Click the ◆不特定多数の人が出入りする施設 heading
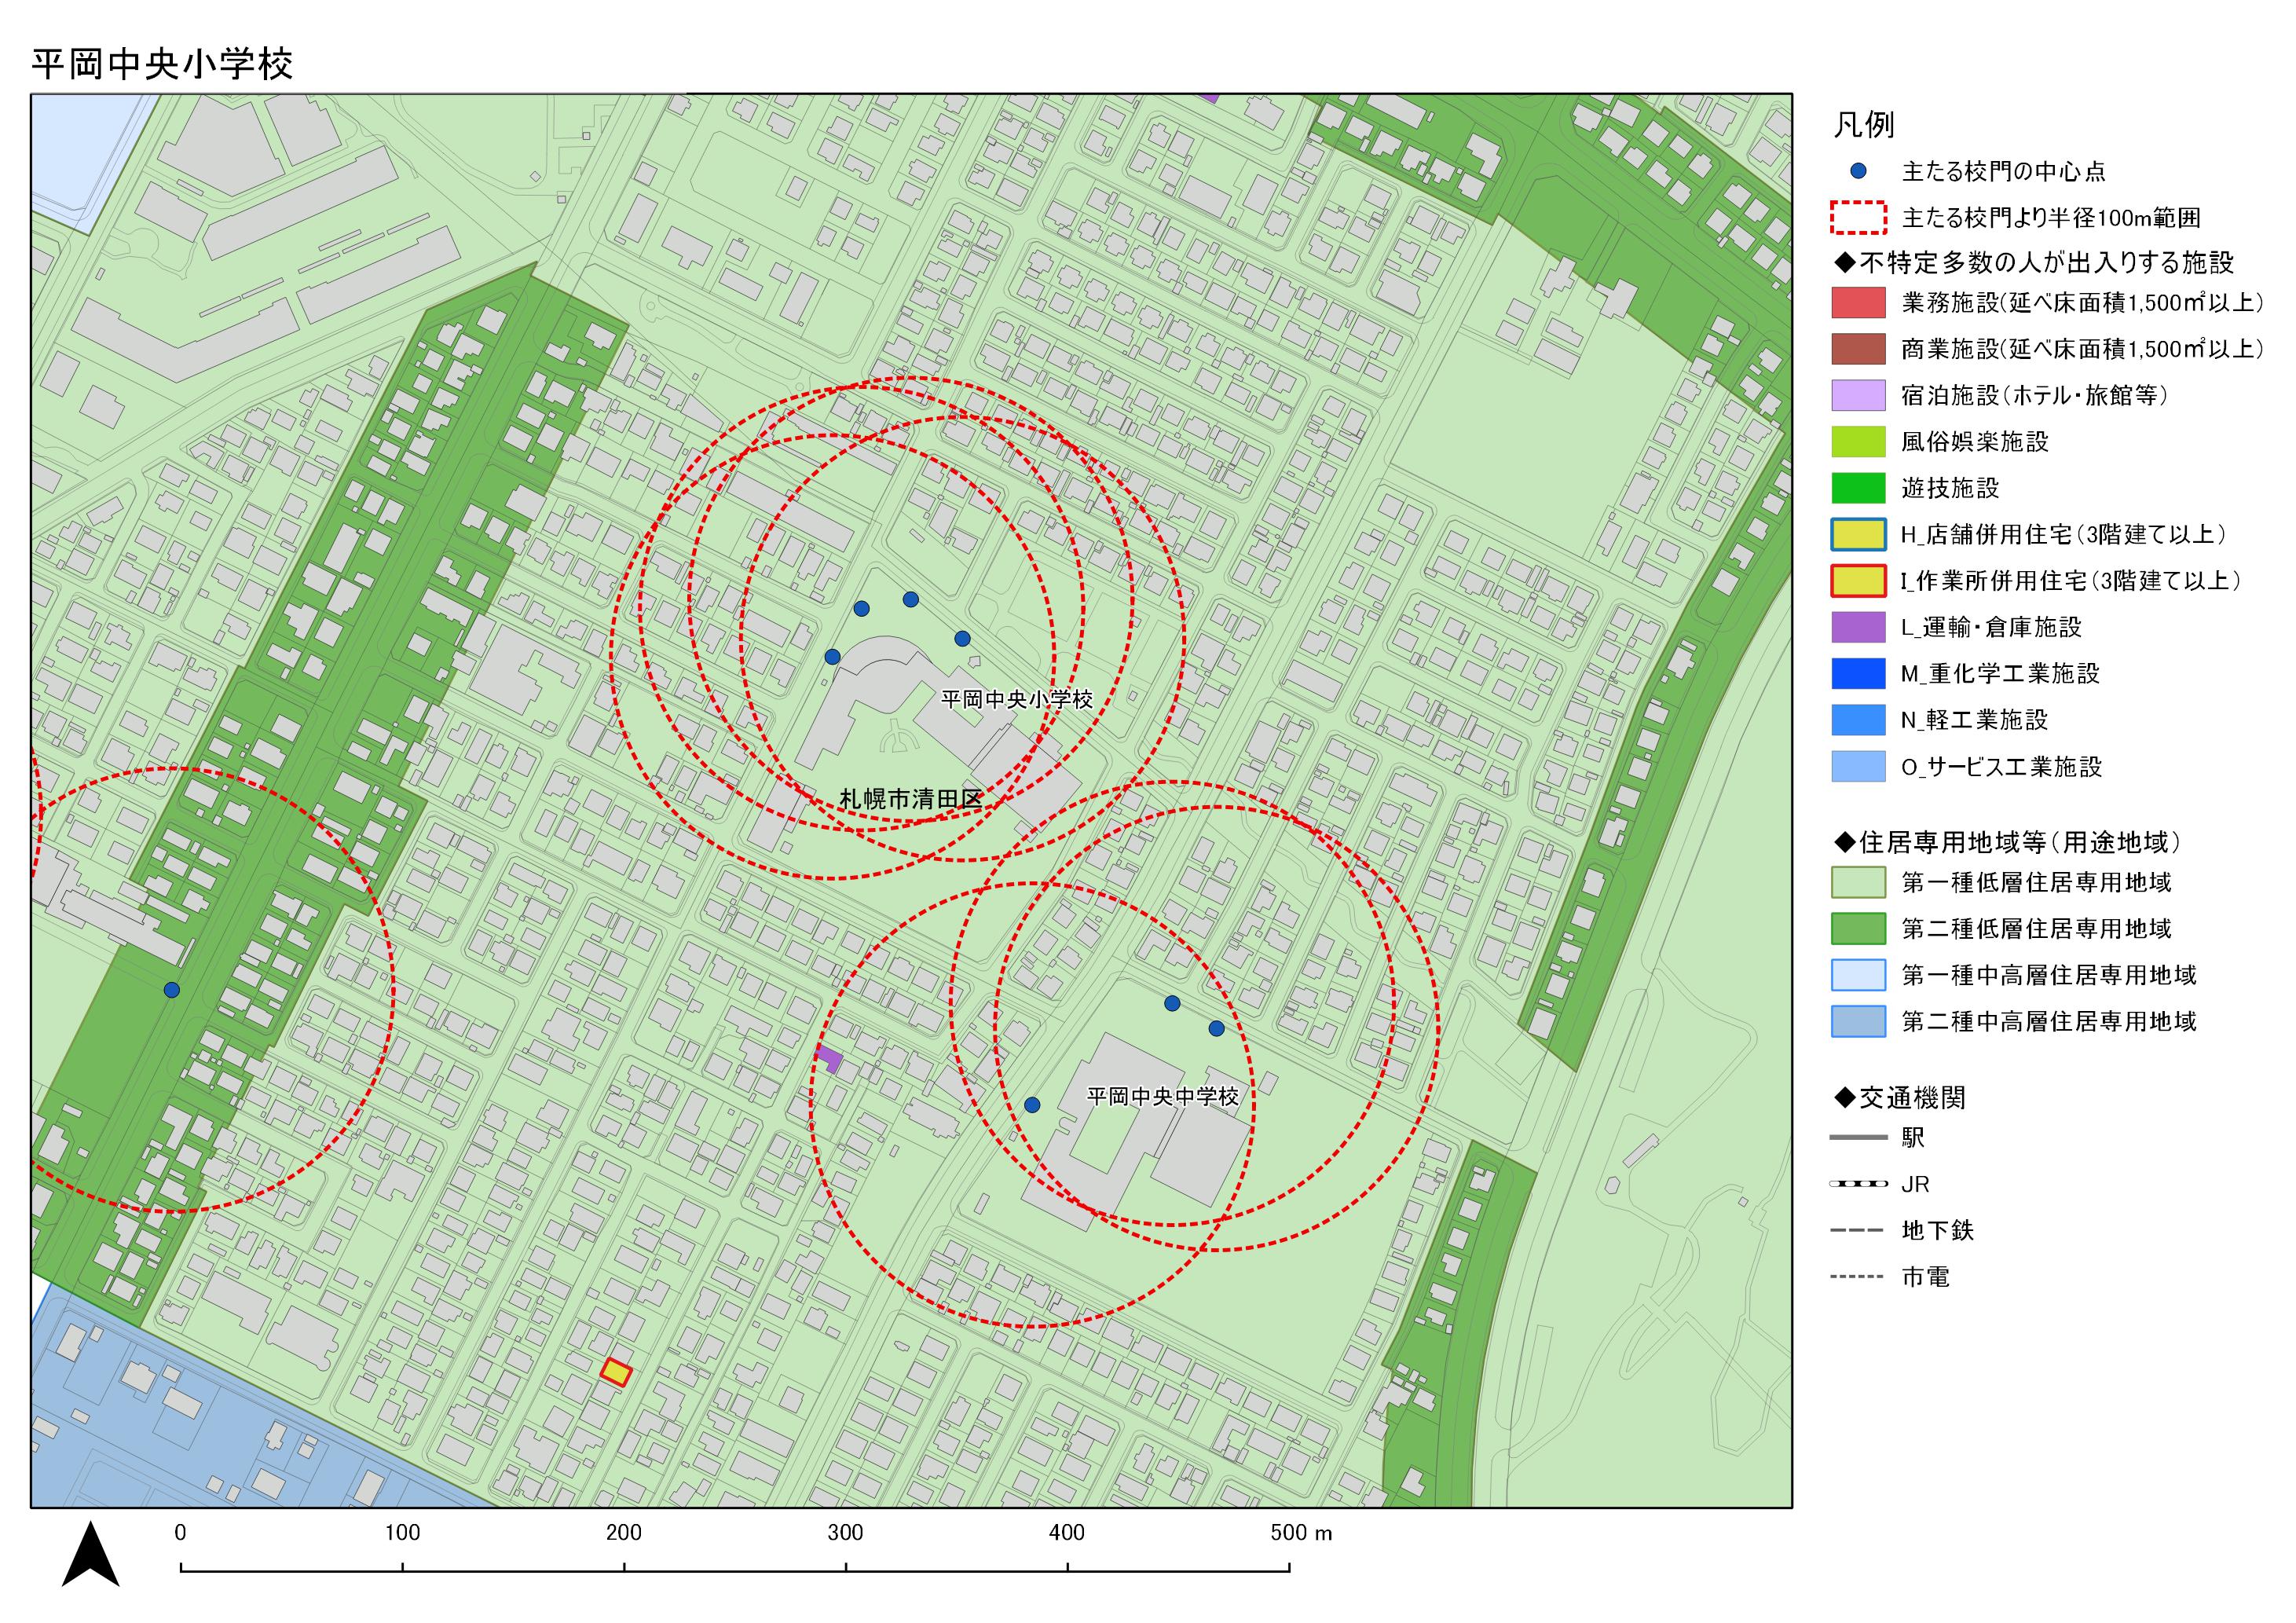The image size is (2296, 1623). click(x=2034, y=263)
